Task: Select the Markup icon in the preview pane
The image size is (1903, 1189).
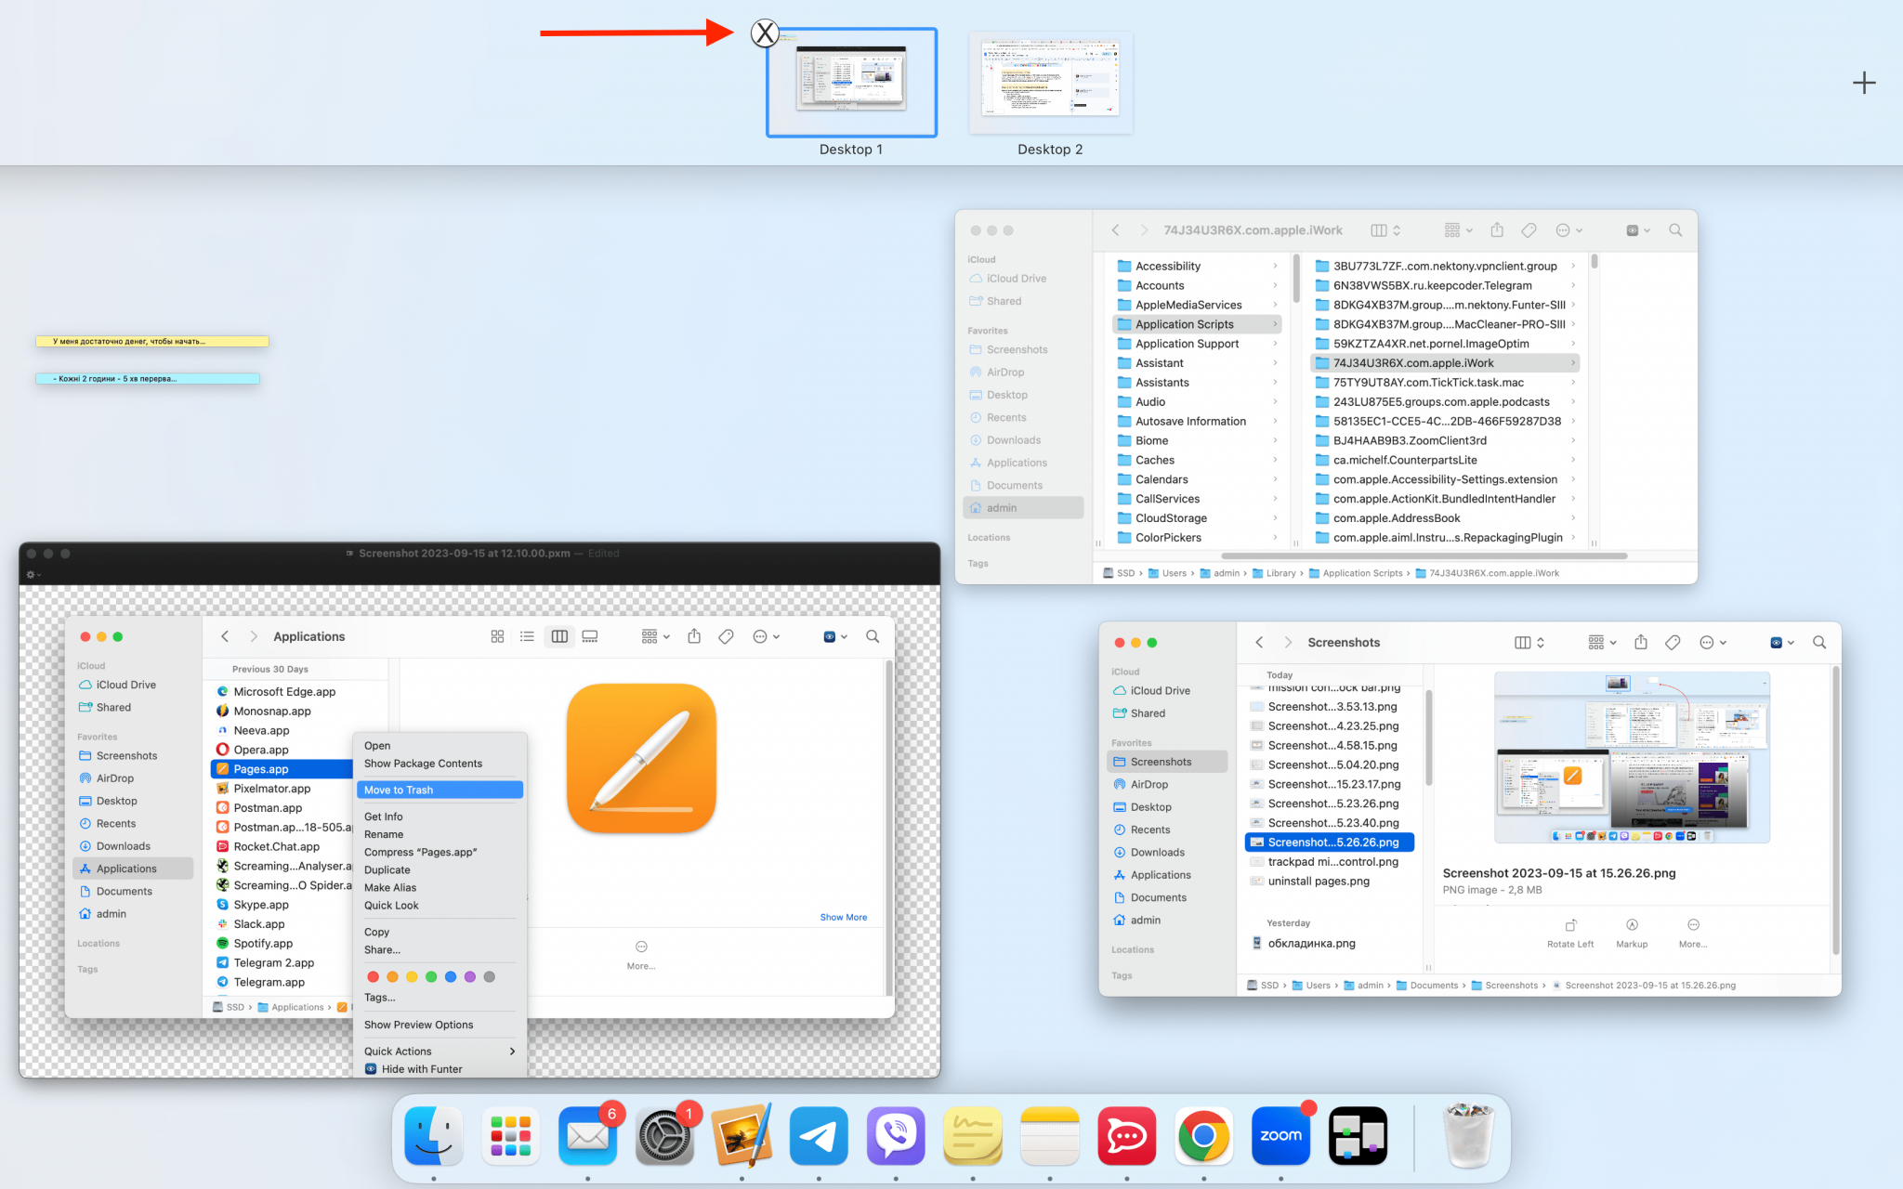Action: (x=1632, y=923)
